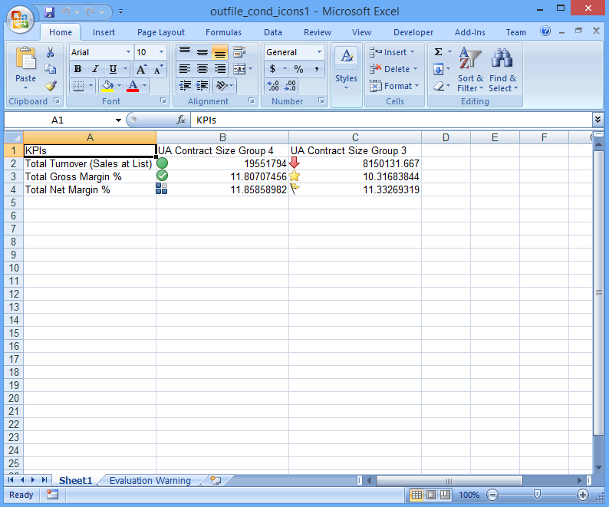Switch to the Formulas tab

pyautogui.click(x=223, y=32)
